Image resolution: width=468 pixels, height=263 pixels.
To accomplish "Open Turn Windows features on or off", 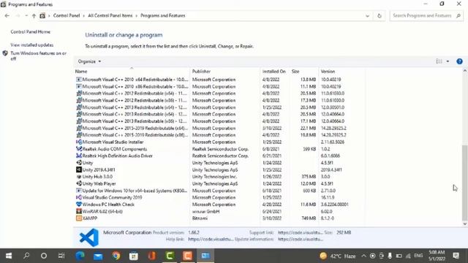I will (39, 56).
